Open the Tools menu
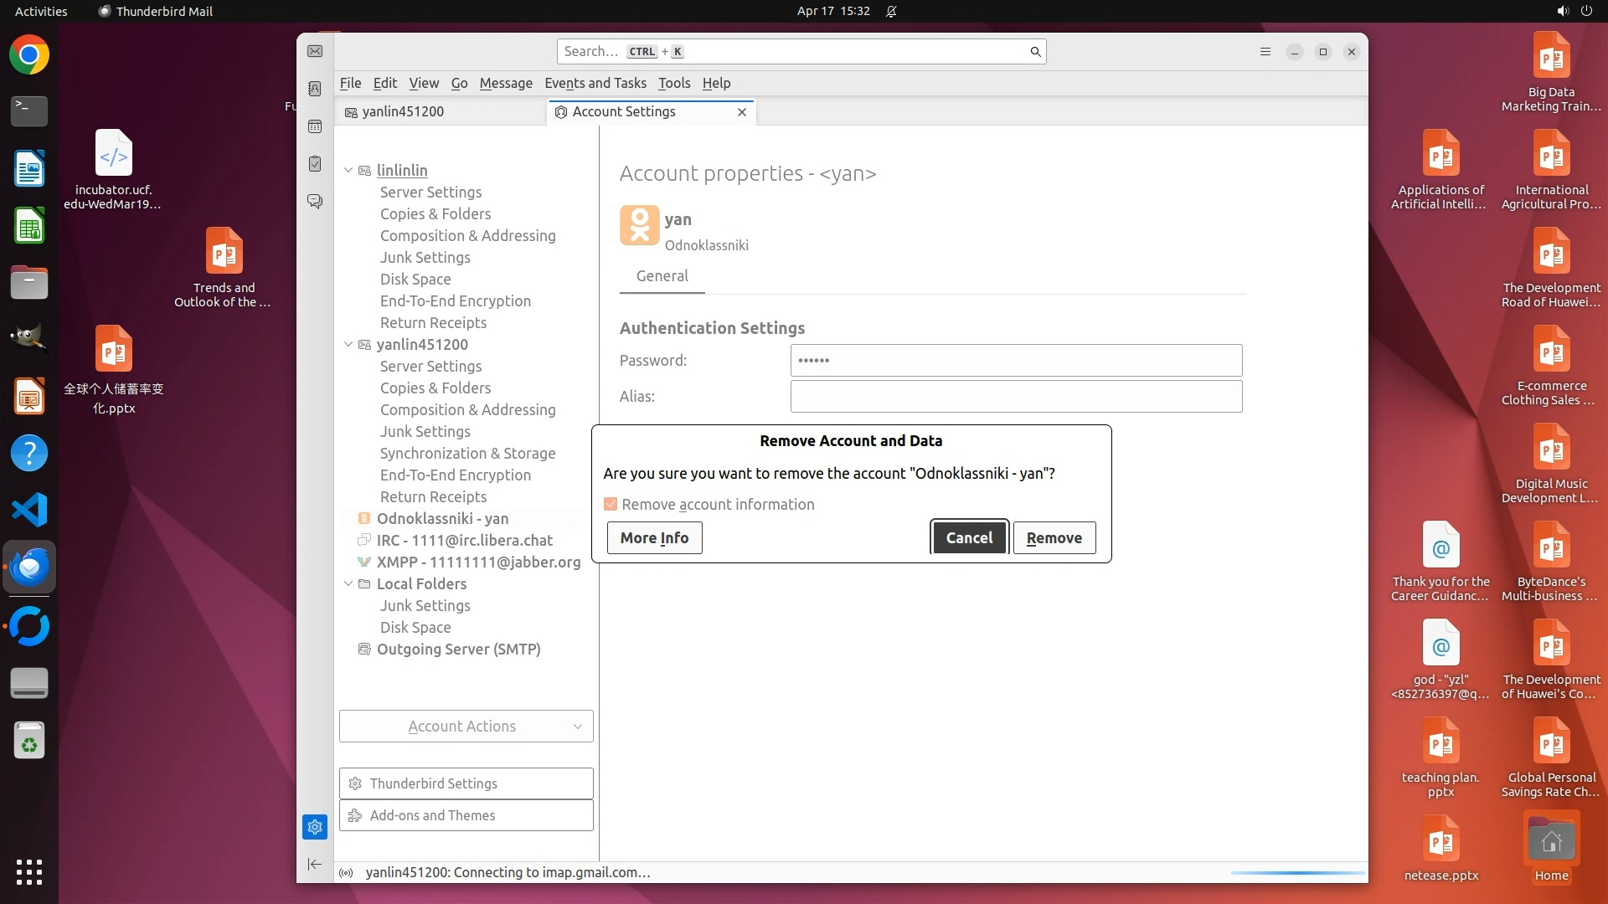 (673, 83)
